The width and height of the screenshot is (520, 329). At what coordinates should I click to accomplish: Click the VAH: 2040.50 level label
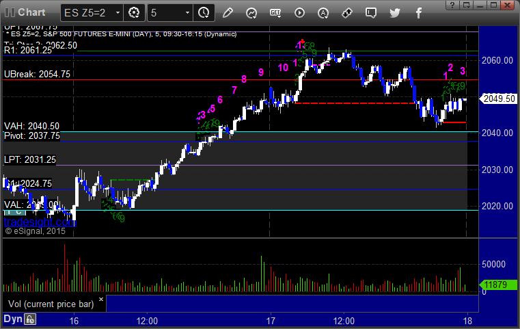[31, 126]
